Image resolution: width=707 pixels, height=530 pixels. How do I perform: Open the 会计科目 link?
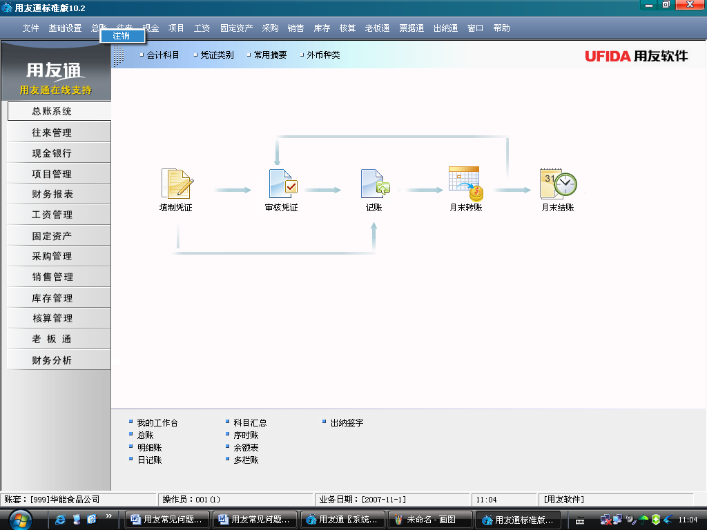[x=163, y=55]
